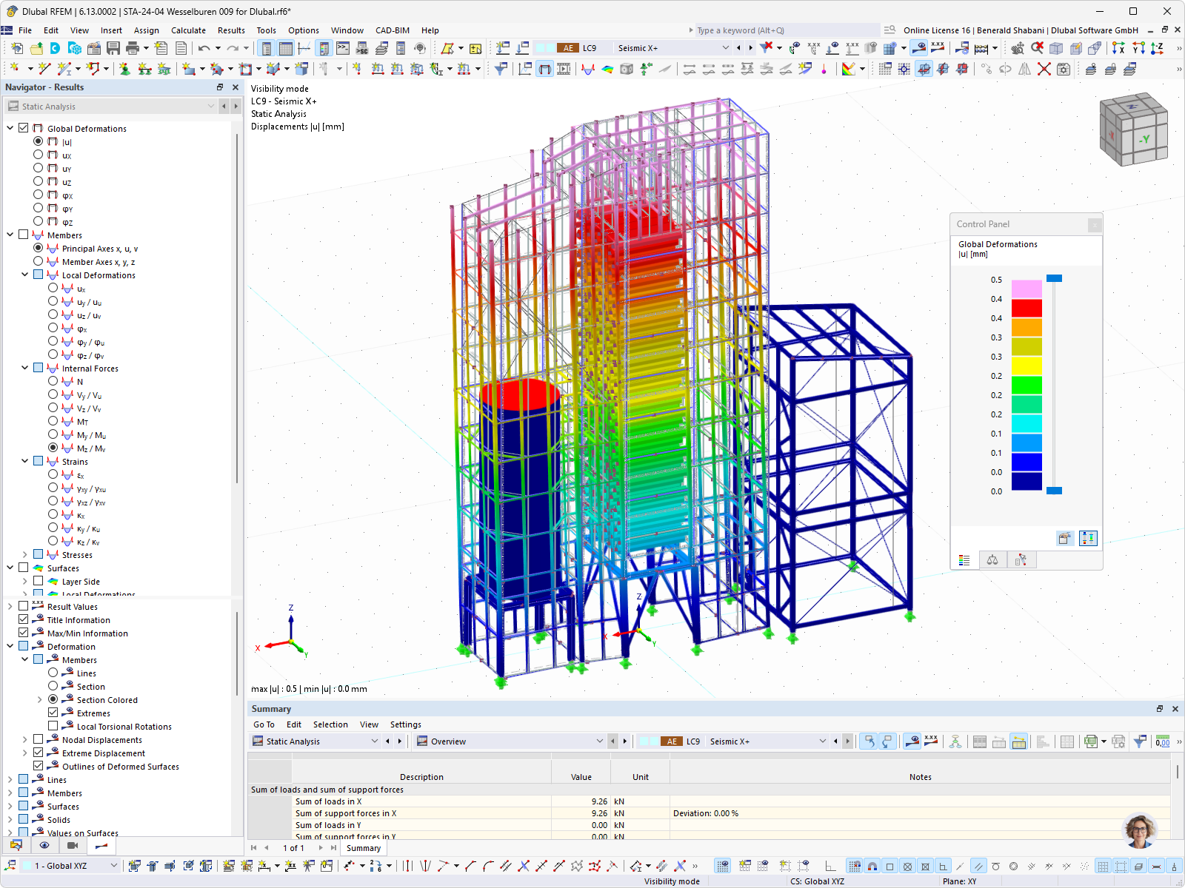Close the Navigator - Results panel
The height and width of the screenshot is (888, 1185).
[236, 87]
